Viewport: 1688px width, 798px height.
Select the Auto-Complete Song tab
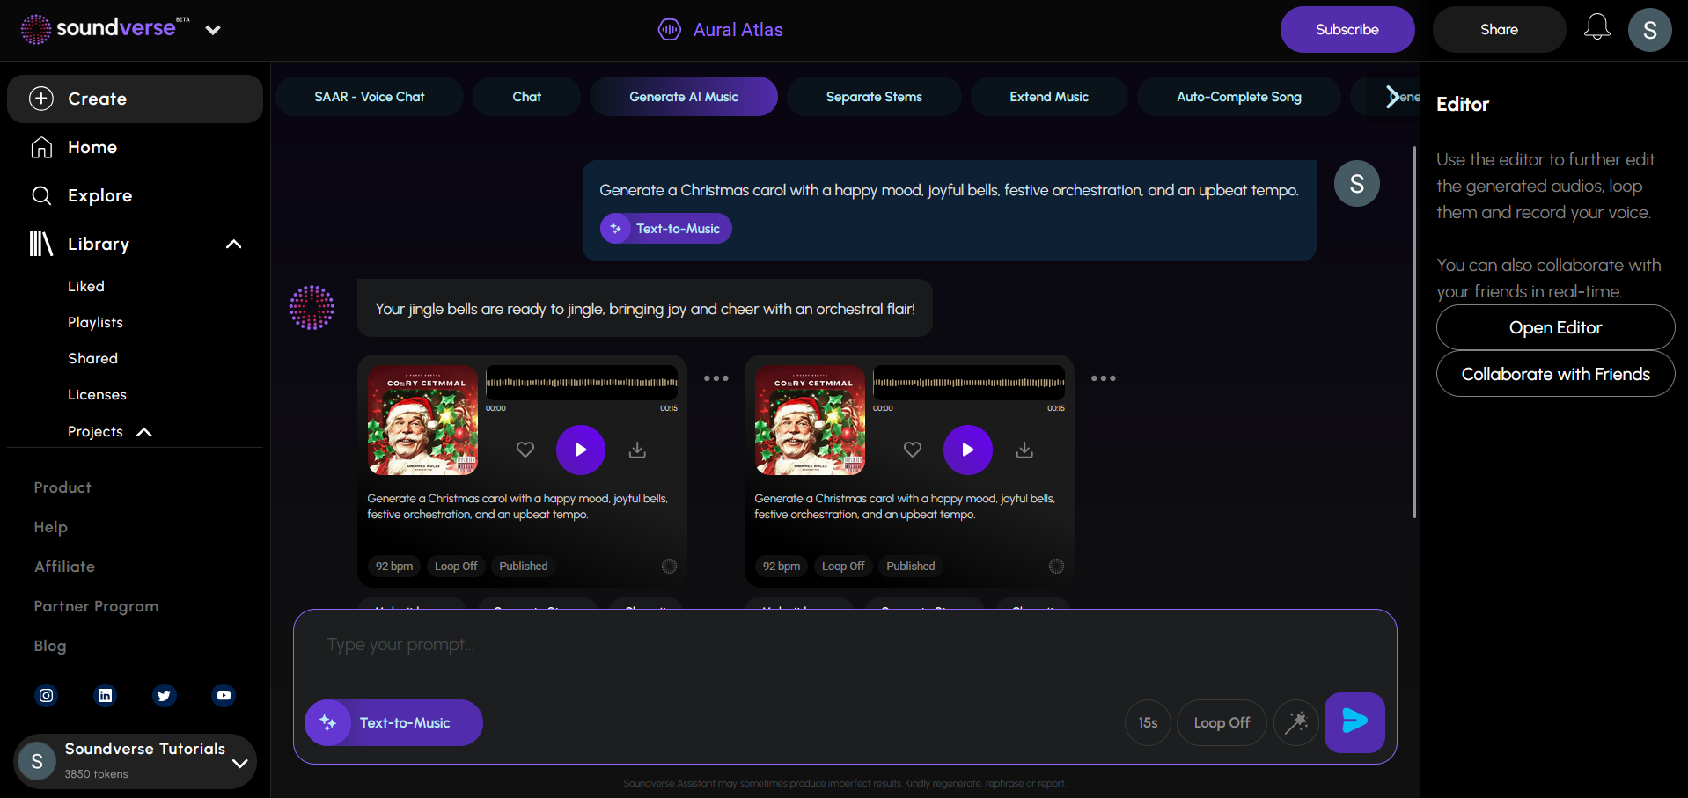[x=1238, y=97]
